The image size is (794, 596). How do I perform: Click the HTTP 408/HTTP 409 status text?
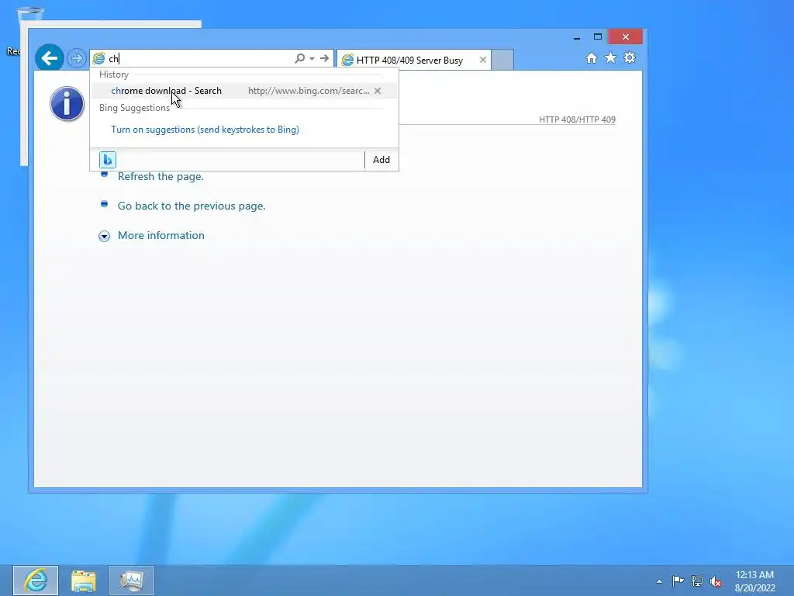coord(577,120)
